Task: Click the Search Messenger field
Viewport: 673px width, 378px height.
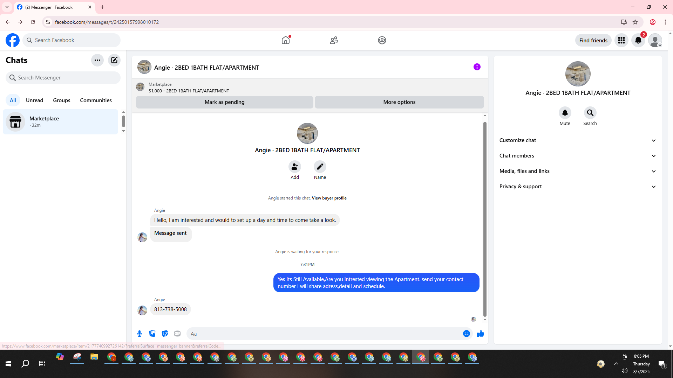Action: pos(63,78)
